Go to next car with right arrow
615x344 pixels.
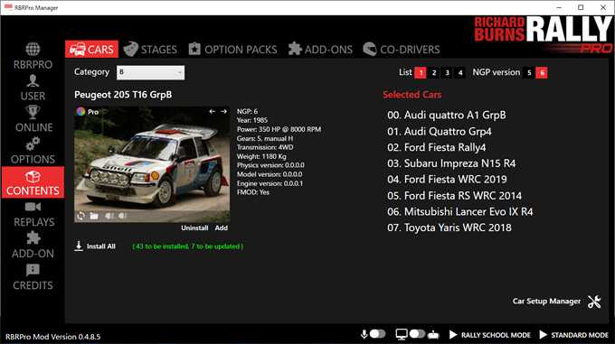point(223,112)
